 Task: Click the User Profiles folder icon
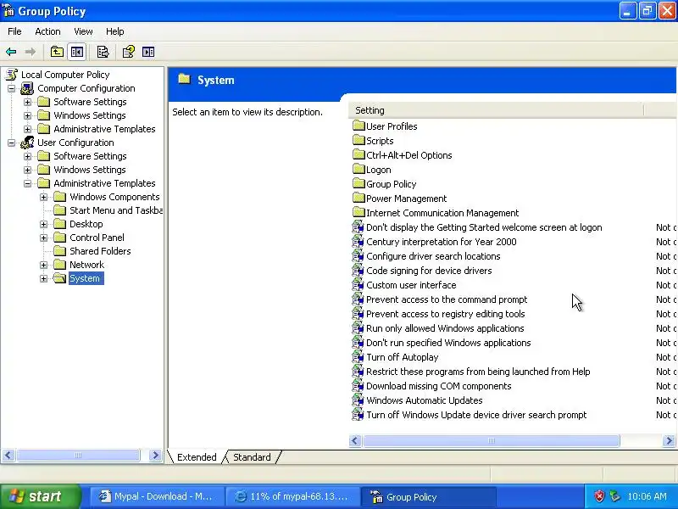(358, 126)
